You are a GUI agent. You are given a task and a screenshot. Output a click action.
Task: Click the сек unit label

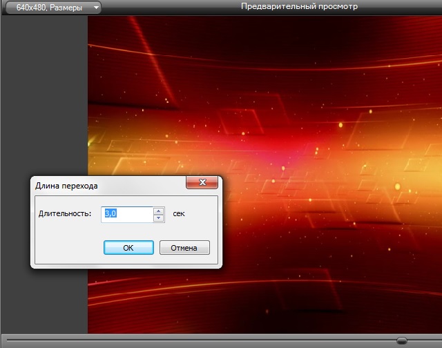coord(179,214)
